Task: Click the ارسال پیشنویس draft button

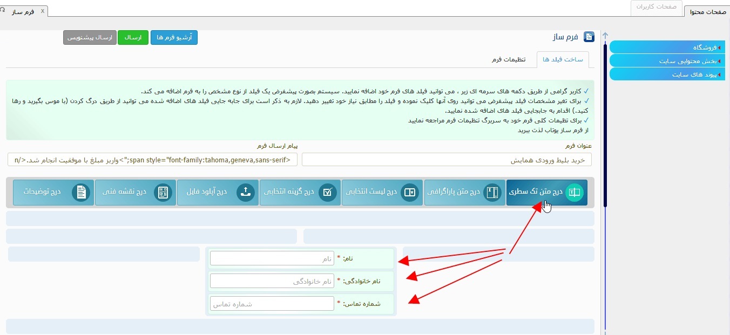Action: pos(90,37)
